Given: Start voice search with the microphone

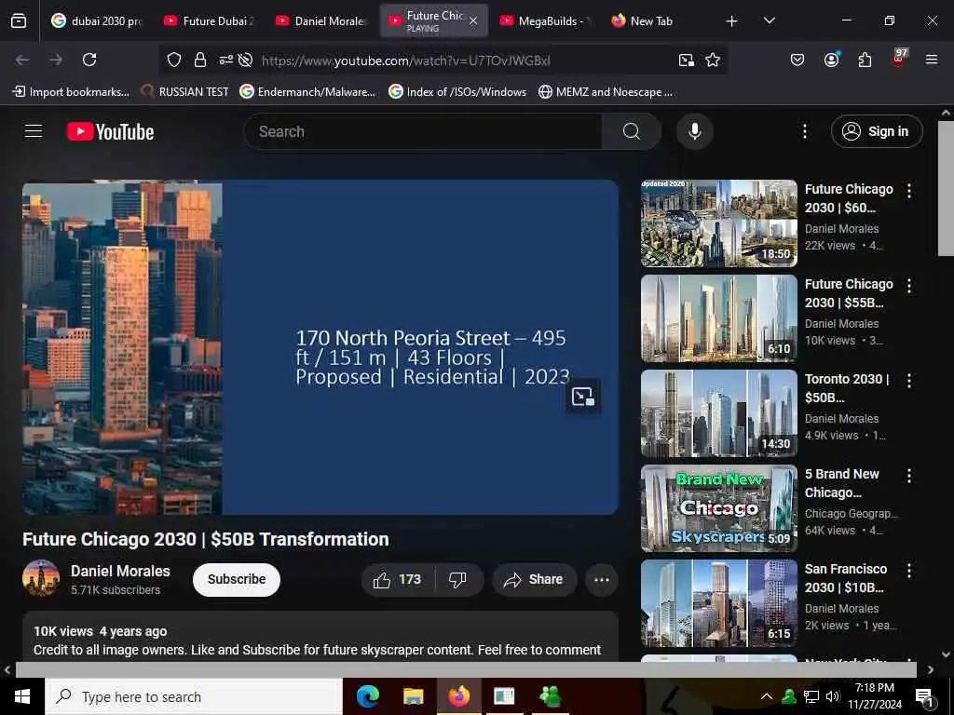Looking at the screenshot, I should [695, 131].
